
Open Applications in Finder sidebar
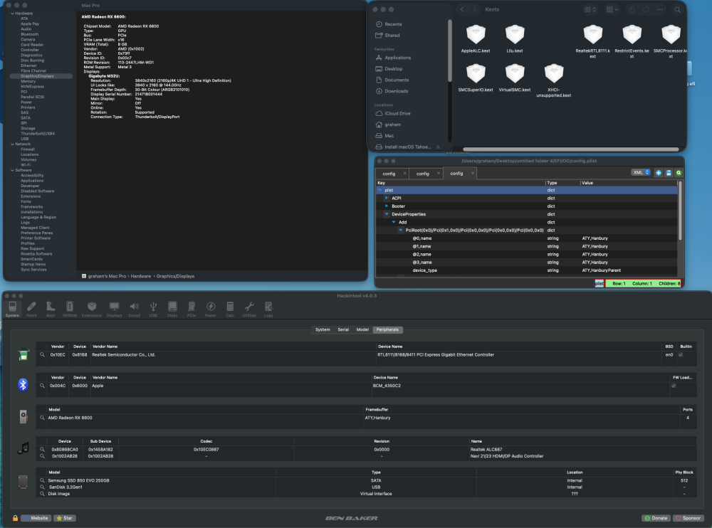click(397, 58)
